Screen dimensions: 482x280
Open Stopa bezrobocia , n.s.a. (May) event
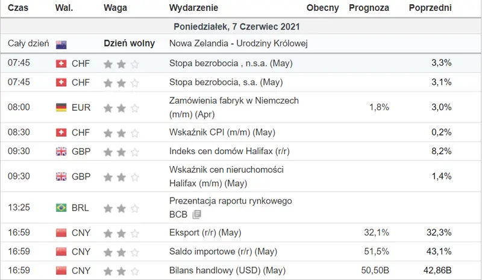[231, 63]
